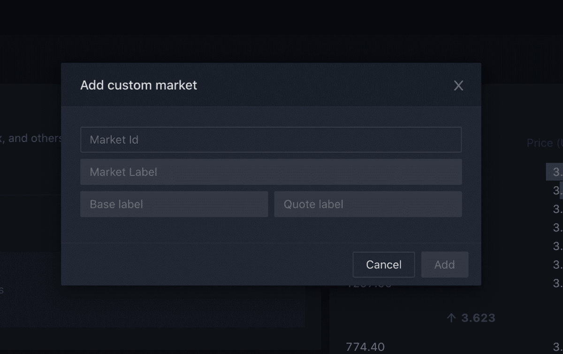Close the Add custom market dialog
Image resolution: width=563 pixels, height=354 pixels.
pos(458,85)
